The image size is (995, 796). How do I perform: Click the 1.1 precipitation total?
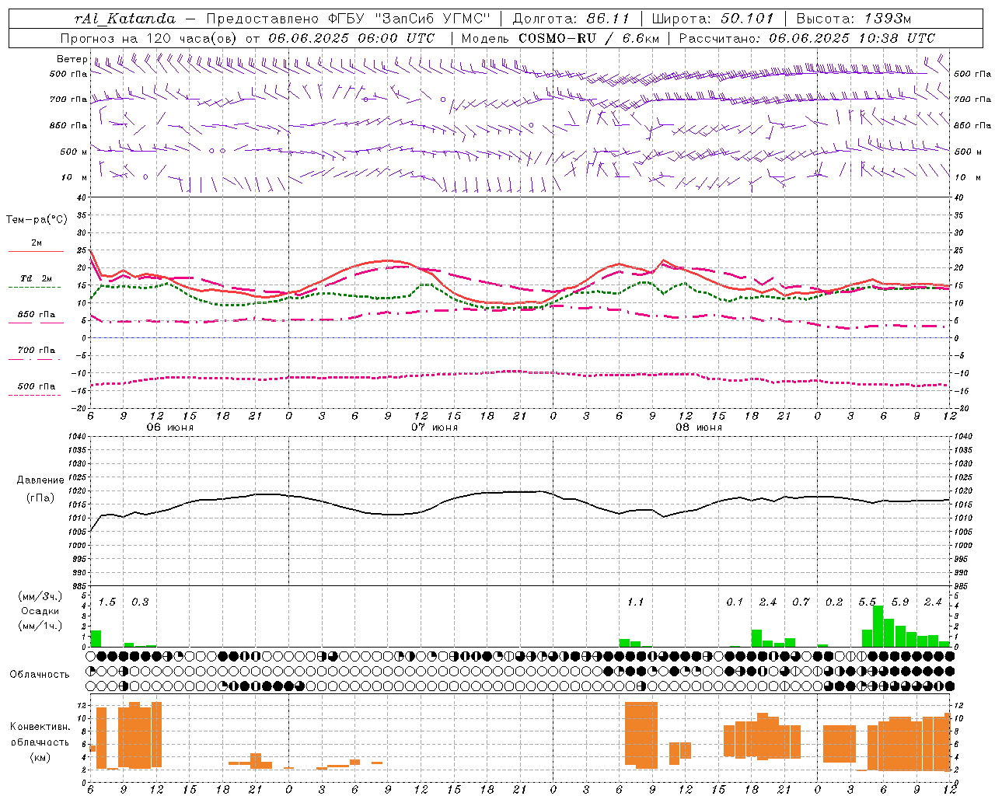click(x=635, y=602)
